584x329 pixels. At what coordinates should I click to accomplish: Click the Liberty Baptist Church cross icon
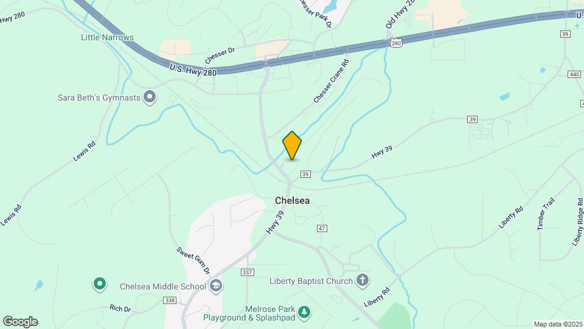(362, 280)
